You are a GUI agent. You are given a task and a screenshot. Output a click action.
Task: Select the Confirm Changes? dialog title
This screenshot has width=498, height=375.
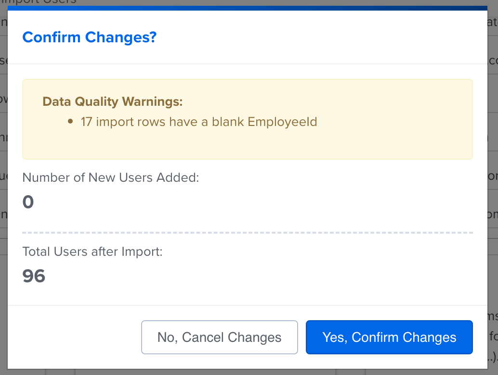[89, 37]
